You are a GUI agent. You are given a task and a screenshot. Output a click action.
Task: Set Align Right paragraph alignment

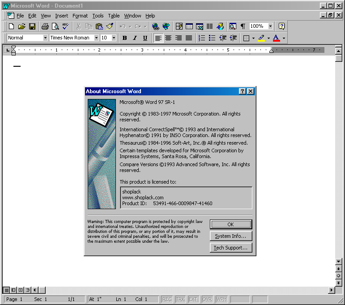tap(179, 38)
